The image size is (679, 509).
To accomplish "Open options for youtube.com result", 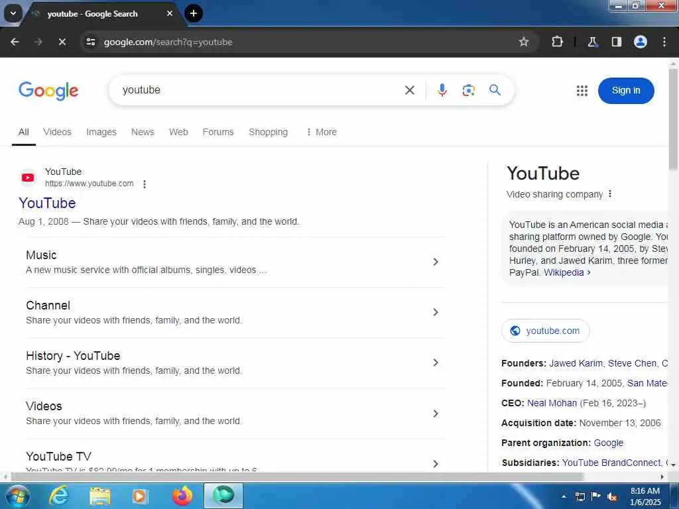I will tap(144, 184).
